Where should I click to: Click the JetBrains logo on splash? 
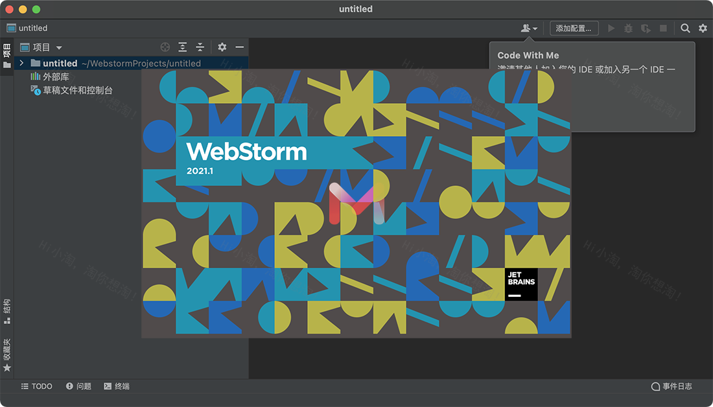tap(521, 285)
